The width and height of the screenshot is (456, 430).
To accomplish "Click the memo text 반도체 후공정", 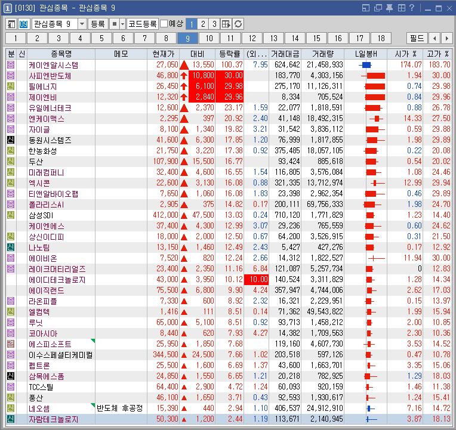I will point(120,408).
